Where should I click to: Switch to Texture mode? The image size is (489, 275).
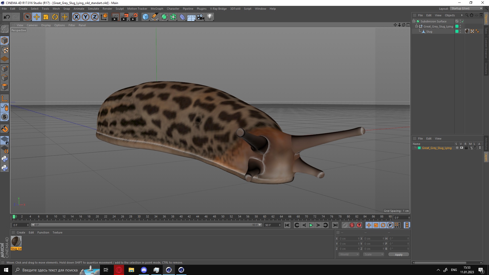(x=5, y=50)
